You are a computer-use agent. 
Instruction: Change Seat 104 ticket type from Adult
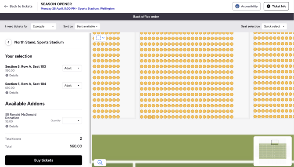[72, 85]
